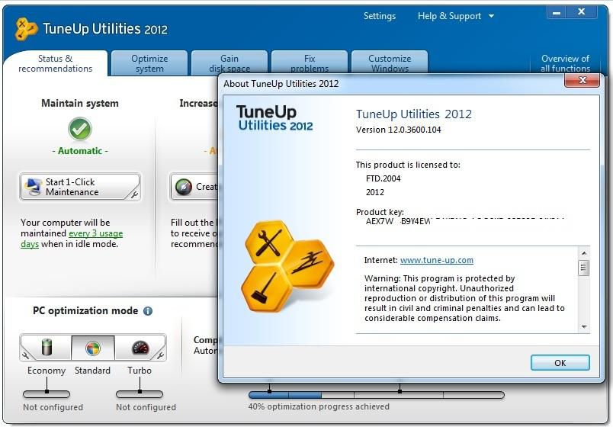Viewport: 613px width, 427px height.
Task: Click the FTD.2004 licensee name
Action: tap(383, 178)
